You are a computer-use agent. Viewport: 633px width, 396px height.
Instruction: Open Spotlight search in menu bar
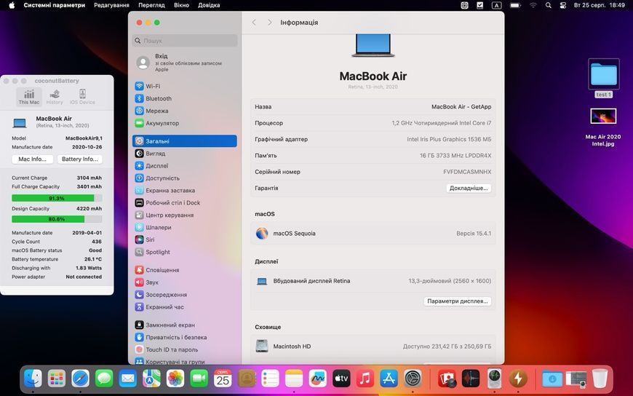pyautogui.click(x=548, y=5)
